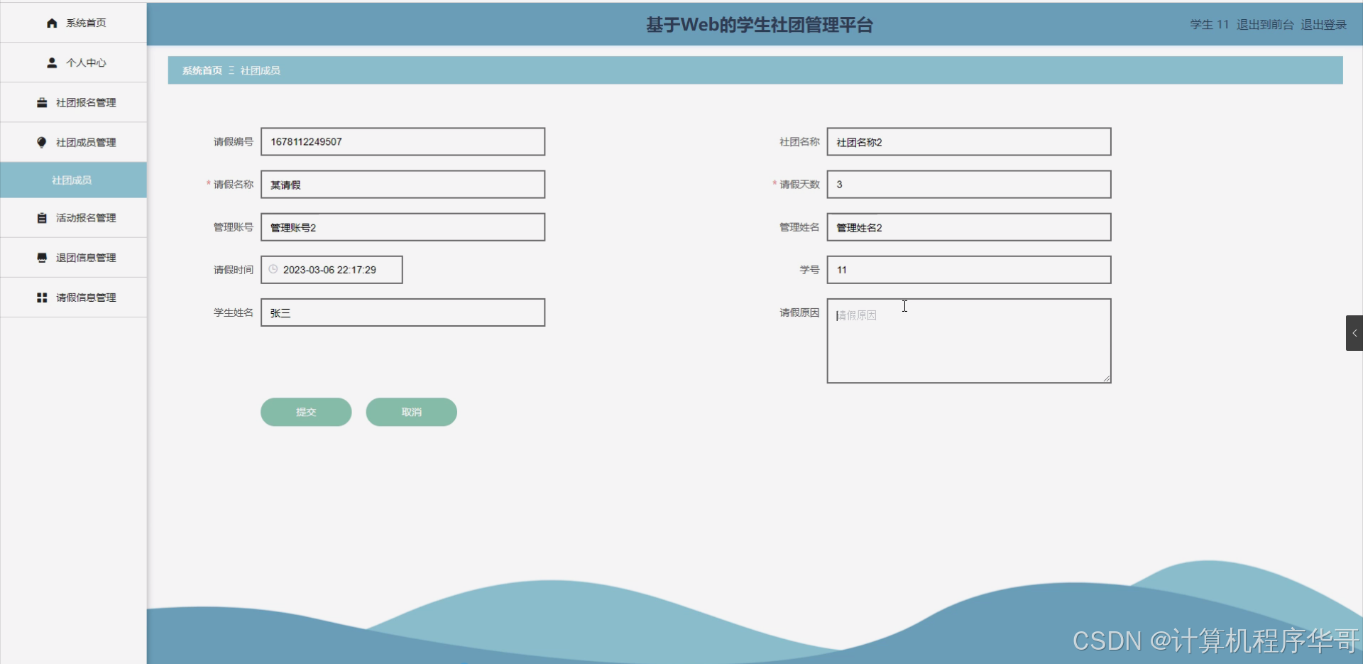This screenshot has width=1363, height=664.
Task: Click the icon beside 社团成员管理
Action: [42, 142]
